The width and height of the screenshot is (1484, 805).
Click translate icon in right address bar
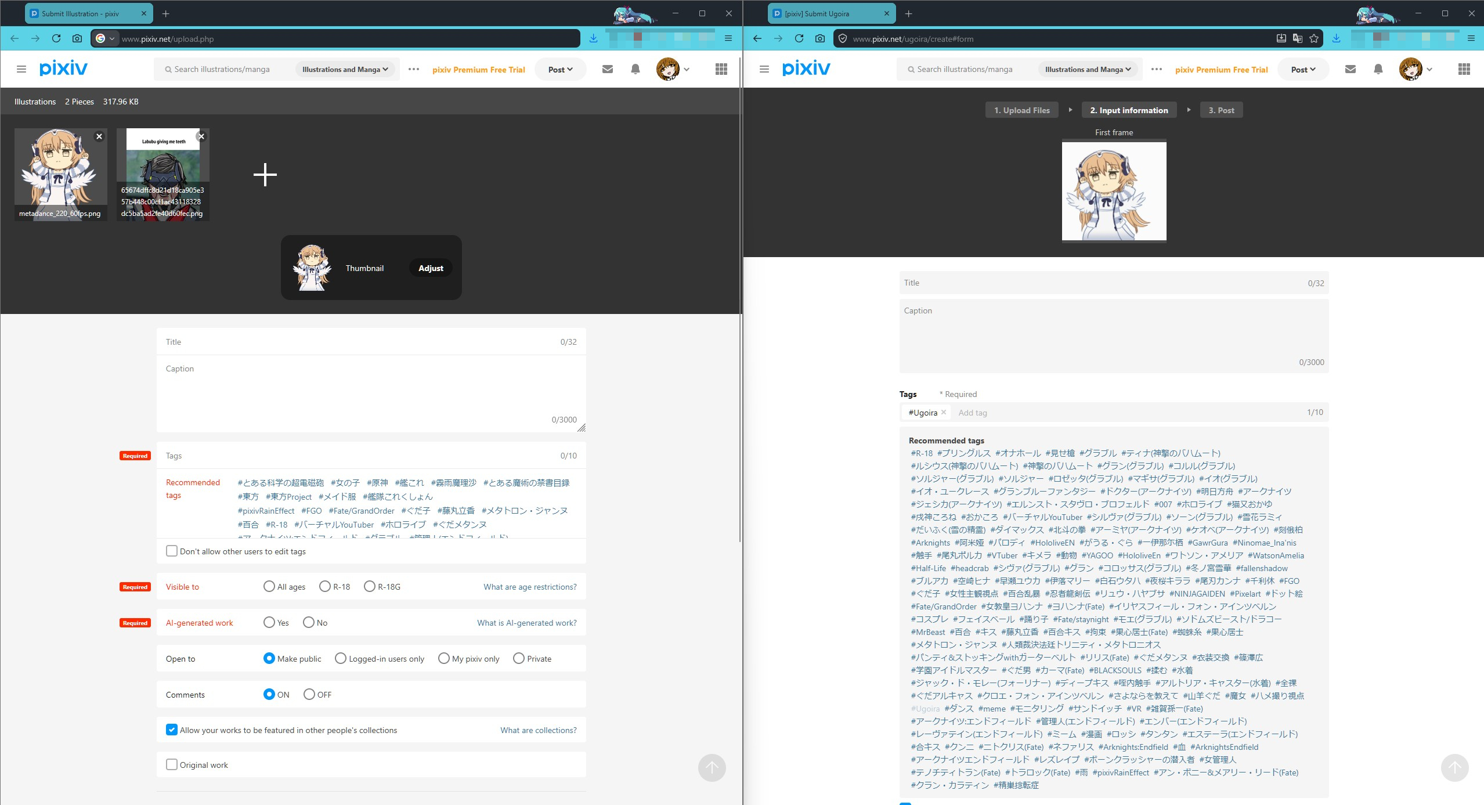point(1298,38)
